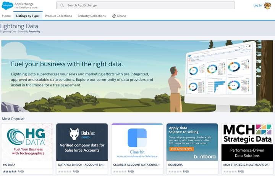Open the user avatar icon

click(x=268, y=5)
